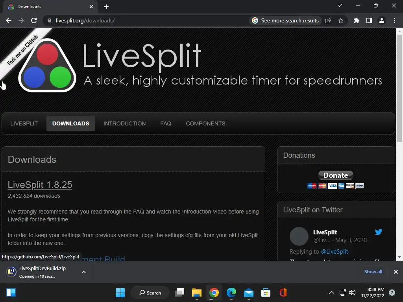Image resolution: width=403 pixels, height=302 pixels.
Task: Click the browser back arrow
Action: pyautogui.click(x=9, y=20)
